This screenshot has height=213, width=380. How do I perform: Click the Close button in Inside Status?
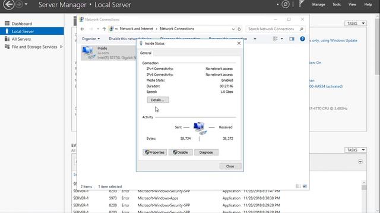coord(230,166)
